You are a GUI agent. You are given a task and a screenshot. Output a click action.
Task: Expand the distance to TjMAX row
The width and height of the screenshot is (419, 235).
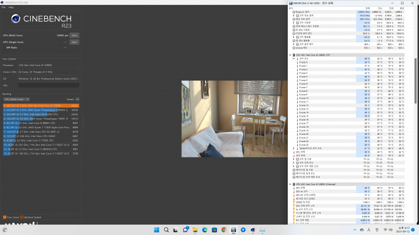pyautogui.click(x=294, y=148)
